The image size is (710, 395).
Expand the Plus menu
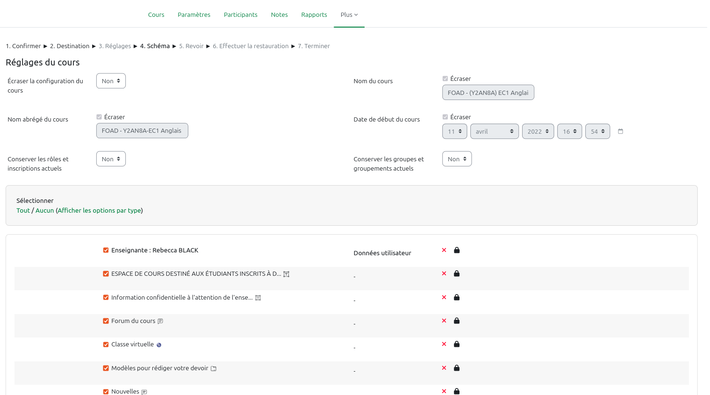coord(349,14)
